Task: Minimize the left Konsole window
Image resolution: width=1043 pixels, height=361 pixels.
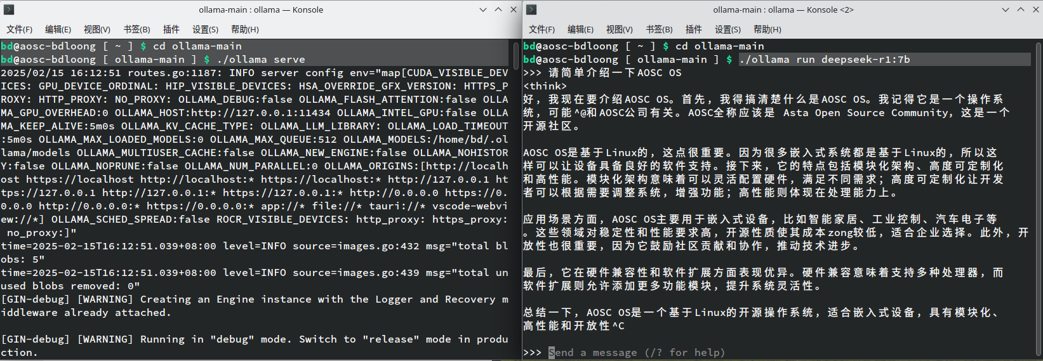Action: click(x=483, y=10)
